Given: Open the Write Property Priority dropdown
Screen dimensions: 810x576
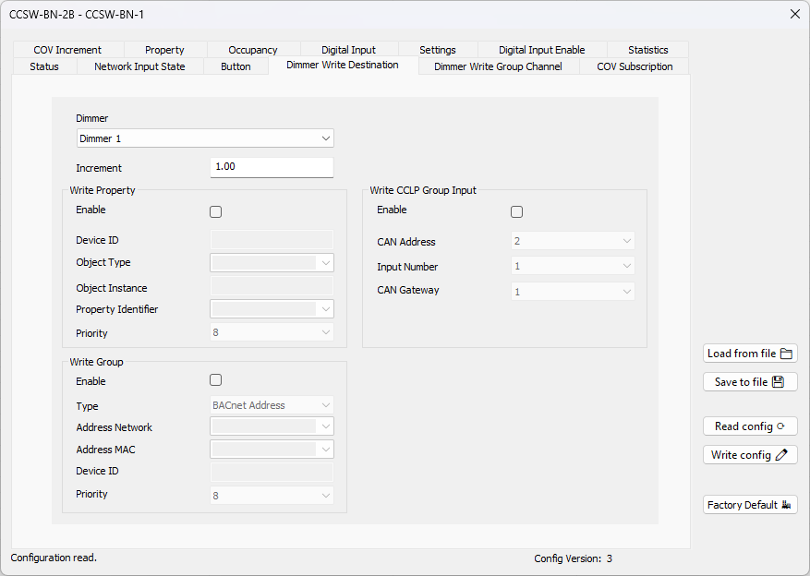Looking at the screenshot, I should click(x=272, y=332).
